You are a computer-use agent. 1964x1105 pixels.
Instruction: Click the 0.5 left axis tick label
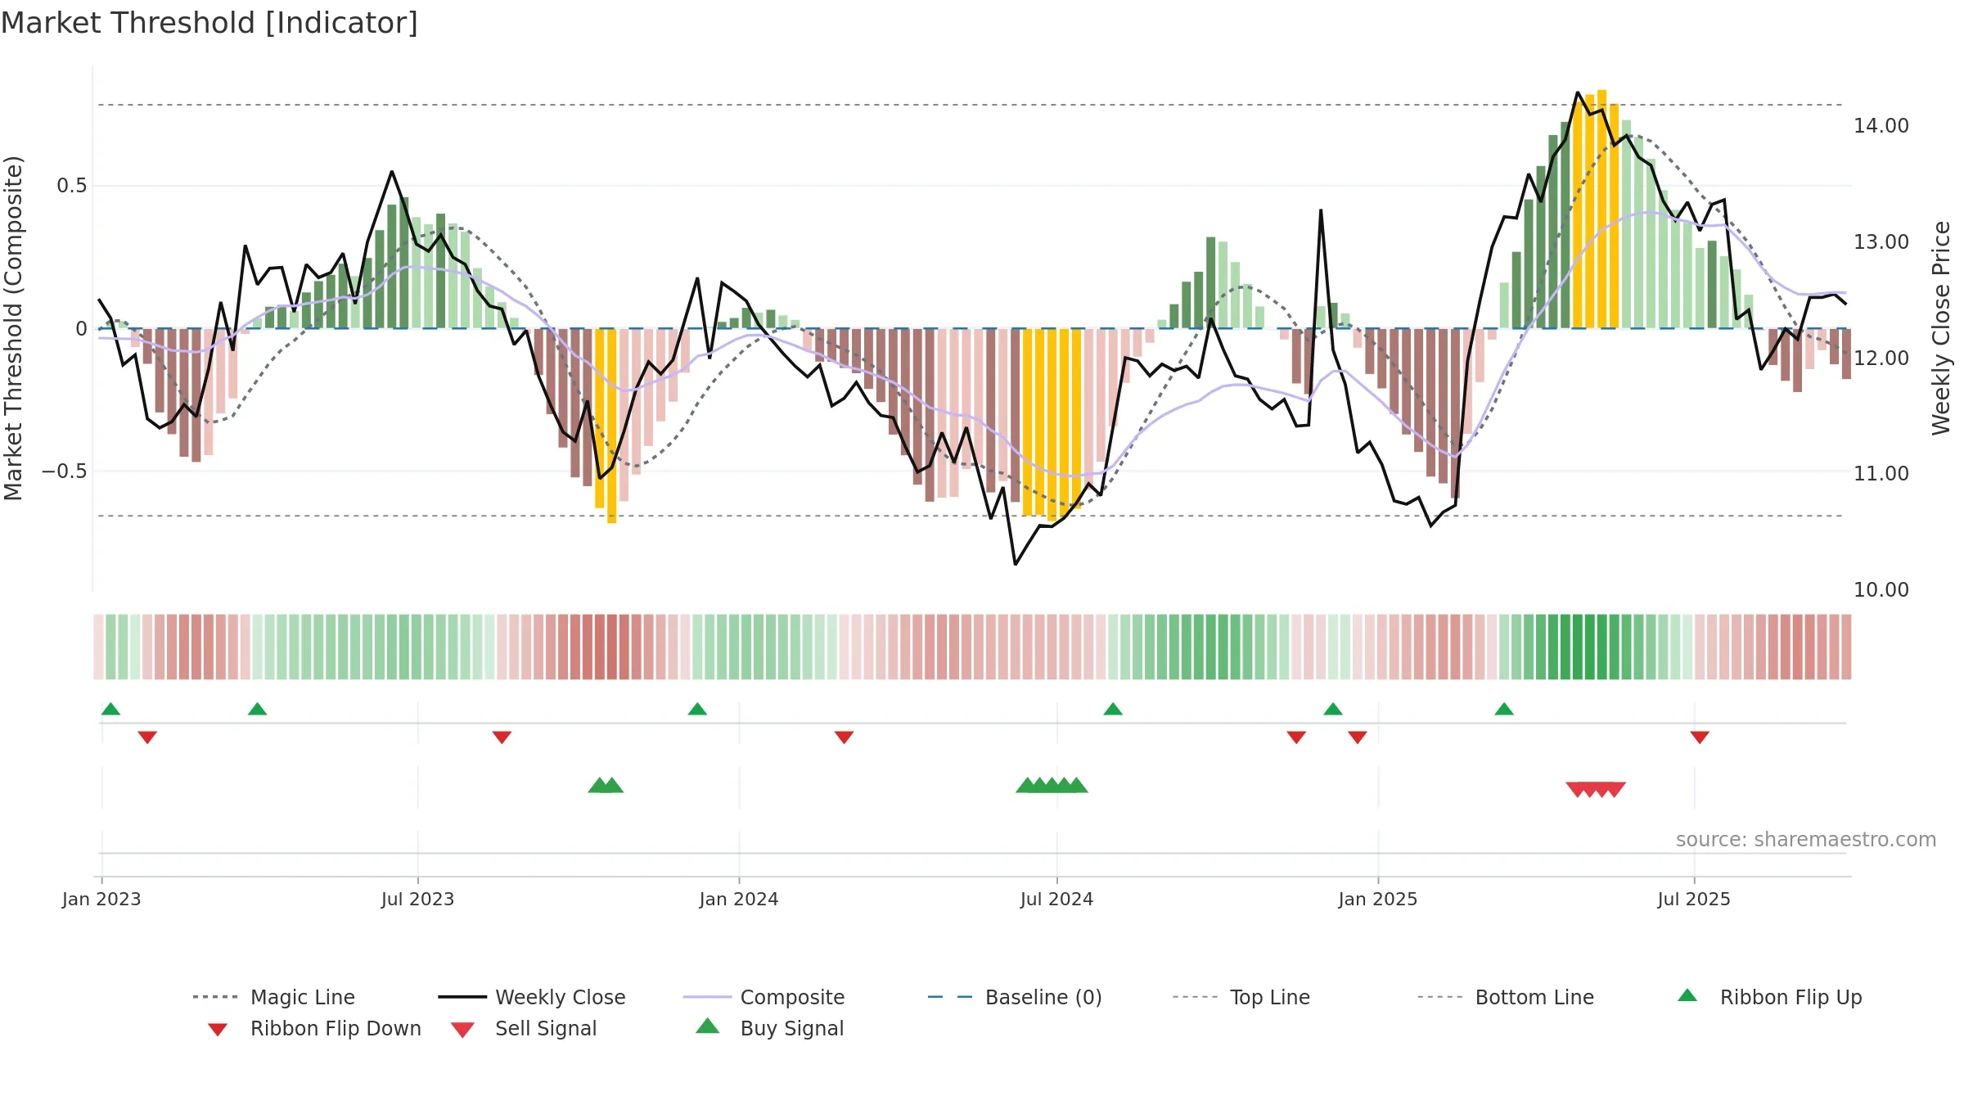pos(72,186)
